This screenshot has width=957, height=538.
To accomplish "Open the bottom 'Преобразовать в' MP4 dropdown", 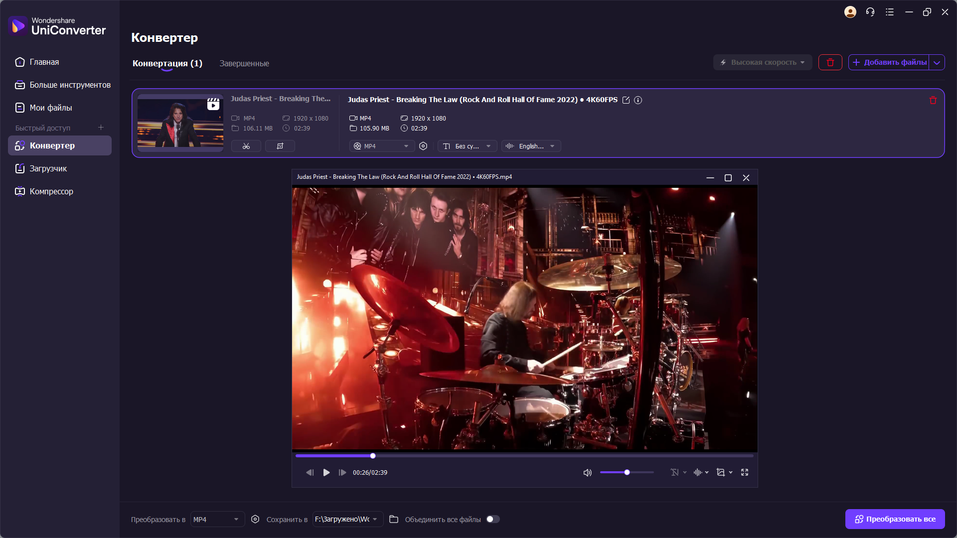I will [x=217, y=519].
